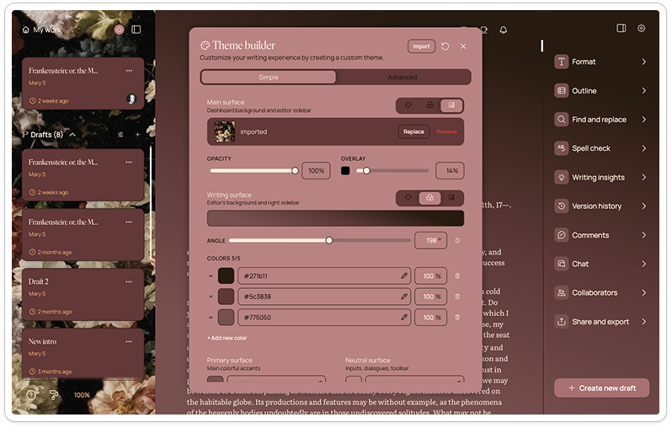Screen dimensions: 672x428
Task: Select image mode for Writing surface
Action: pos(451,198)
